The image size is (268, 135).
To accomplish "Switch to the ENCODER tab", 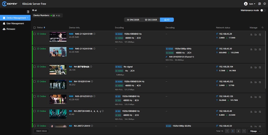I will [x=133, y=20].
